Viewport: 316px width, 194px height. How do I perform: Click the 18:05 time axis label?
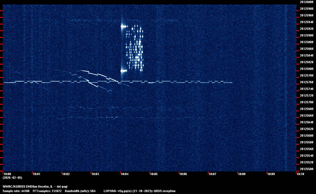[x=154, y=174]
